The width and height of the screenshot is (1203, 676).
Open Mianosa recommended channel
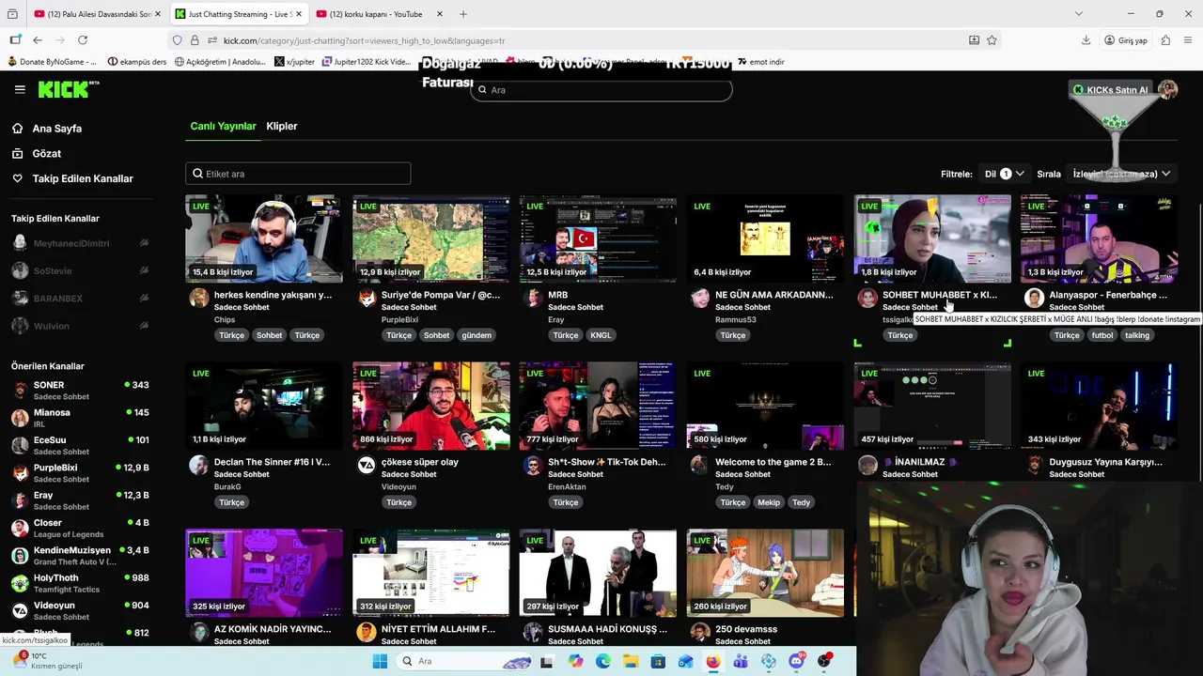click(80, 418)
